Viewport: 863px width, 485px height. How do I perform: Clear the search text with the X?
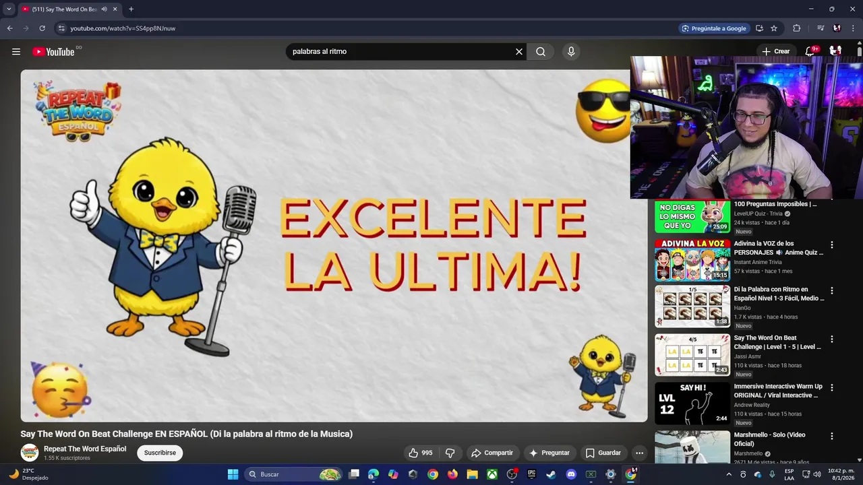click(519, 51)
